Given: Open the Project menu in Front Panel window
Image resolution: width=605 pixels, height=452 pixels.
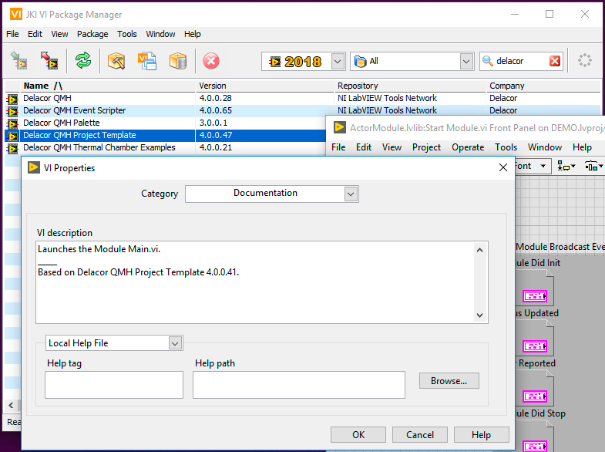Looking at the screenshot, I should (426, 147).
